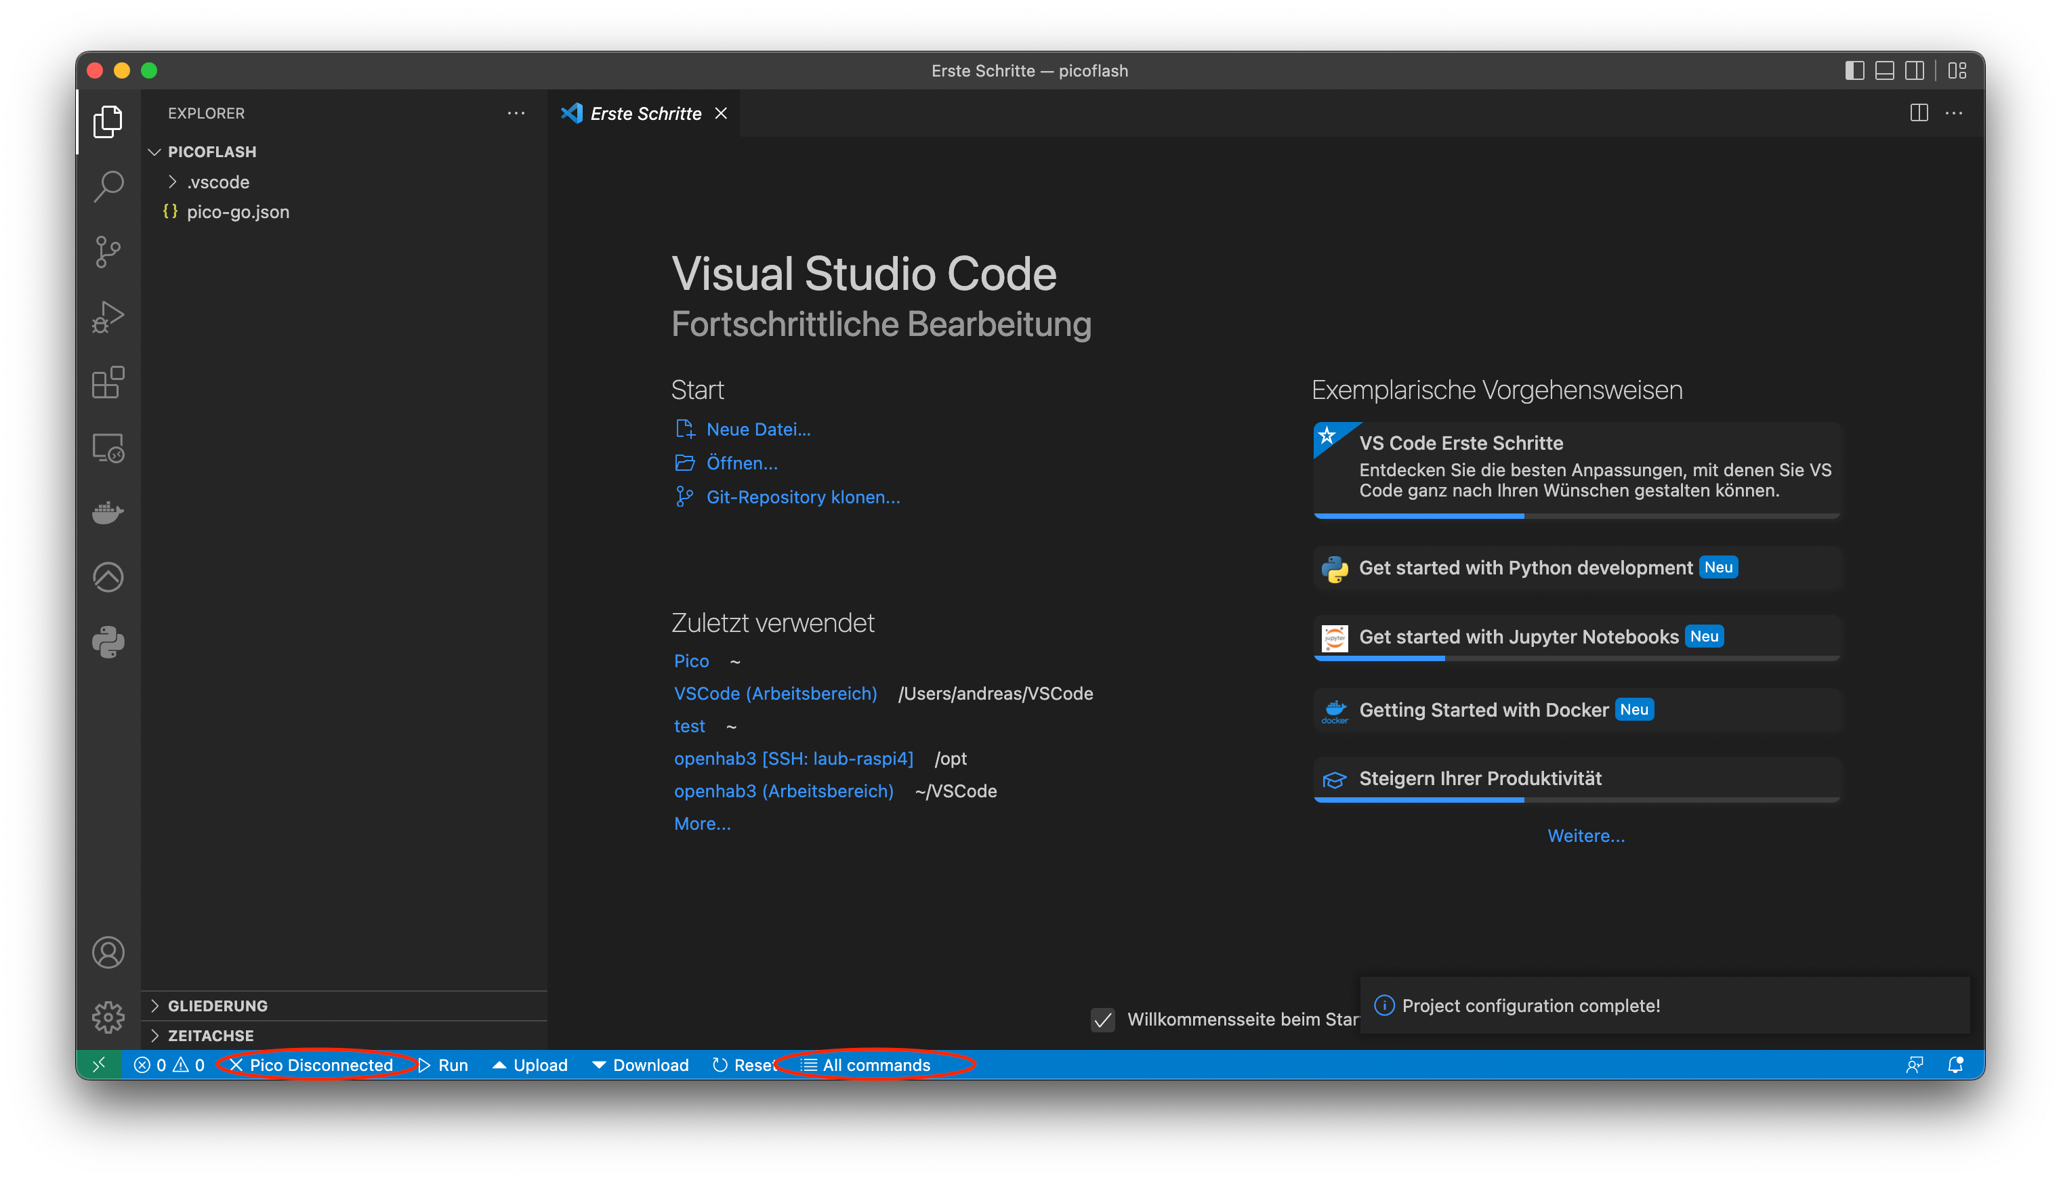Open the Search view in activity bar
Screen dimensions: 2061x1180
click(x=108, y=187)
